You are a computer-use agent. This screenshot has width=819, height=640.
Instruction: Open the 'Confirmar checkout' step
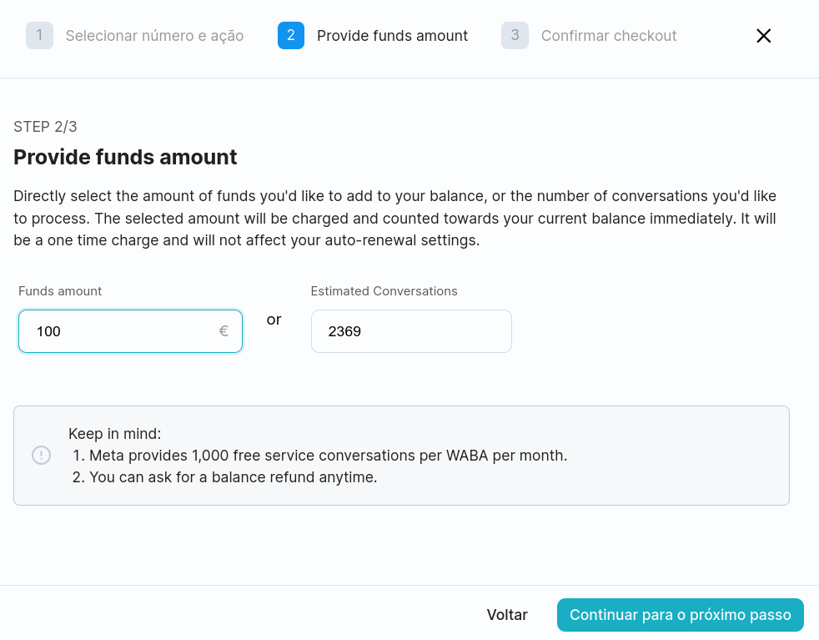[x=609, y=36]
